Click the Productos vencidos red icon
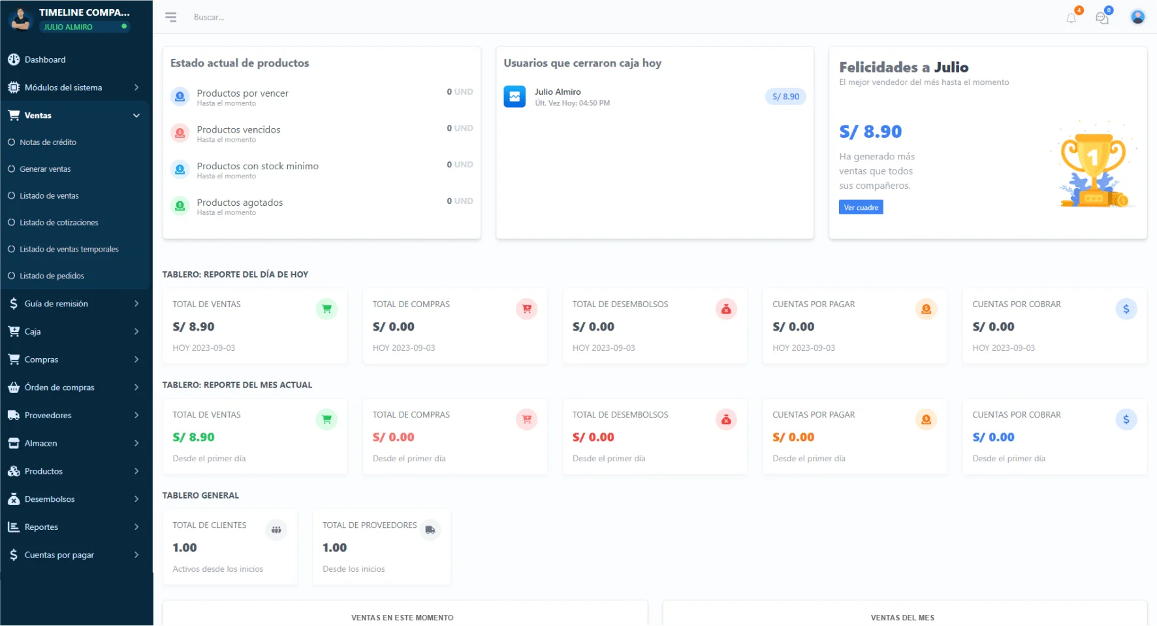 [x=180, y=133]
